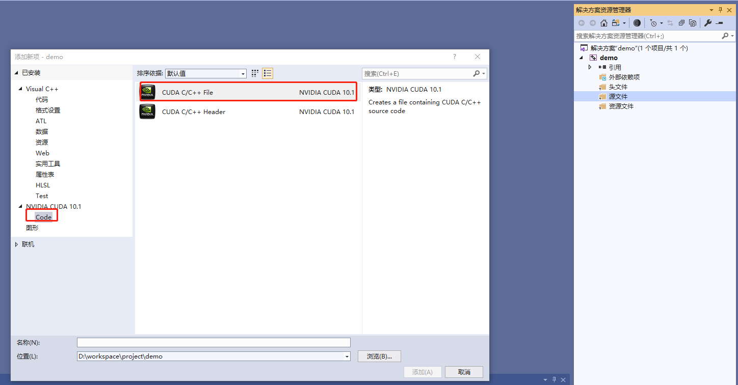
Task: Open Solution Explorer's Sync with Active Document icon
Action: (x=670, y=22)
